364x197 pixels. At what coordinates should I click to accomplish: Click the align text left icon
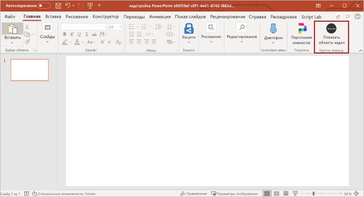131,42
